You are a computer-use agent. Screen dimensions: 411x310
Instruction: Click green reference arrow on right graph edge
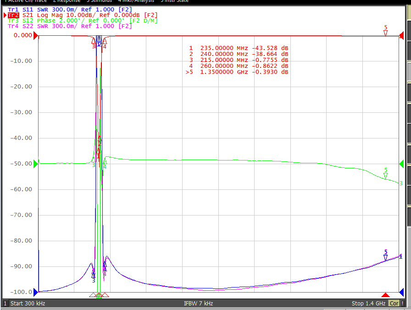click(x=401, y=164)
